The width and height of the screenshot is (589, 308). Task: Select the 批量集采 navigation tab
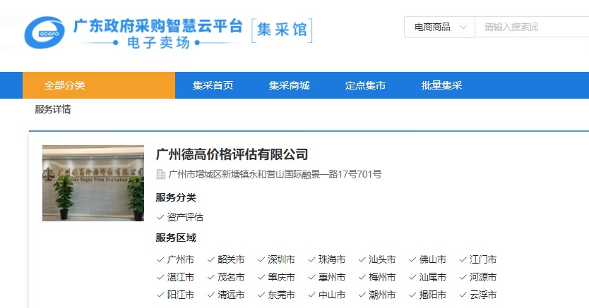(441, 85)
